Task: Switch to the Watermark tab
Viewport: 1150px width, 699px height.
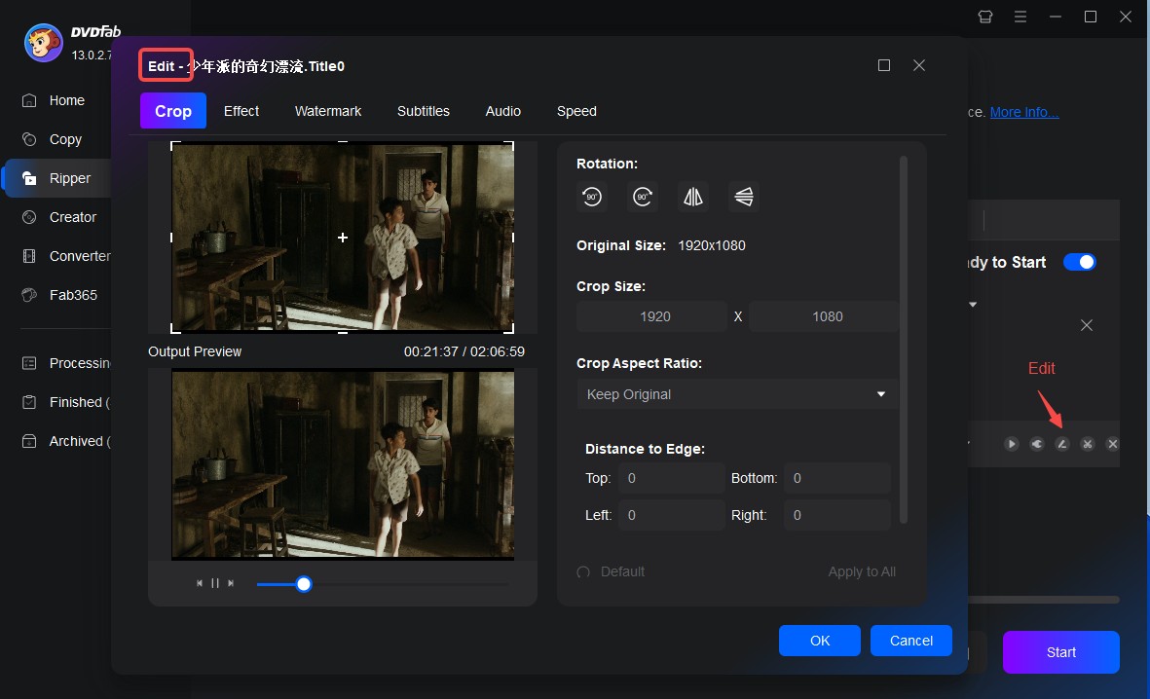Action: 327,111
